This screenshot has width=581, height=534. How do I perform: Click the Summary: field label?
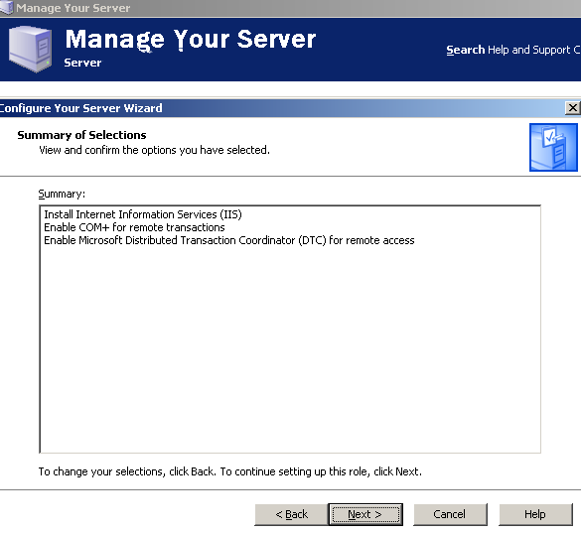click(62, 195)
